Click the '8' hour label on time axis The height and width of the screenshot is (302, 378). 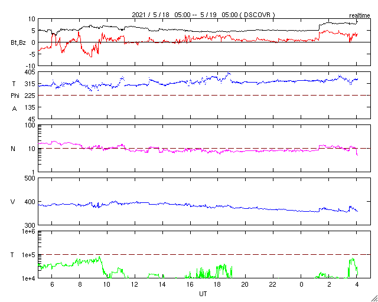tap(80, 284)
